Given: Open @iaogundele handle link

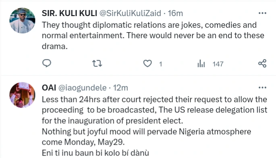Looking at the screenshot, I should point(82,88).
